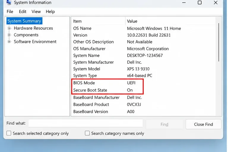
Task: Select the System Type row
Action: 143,75
